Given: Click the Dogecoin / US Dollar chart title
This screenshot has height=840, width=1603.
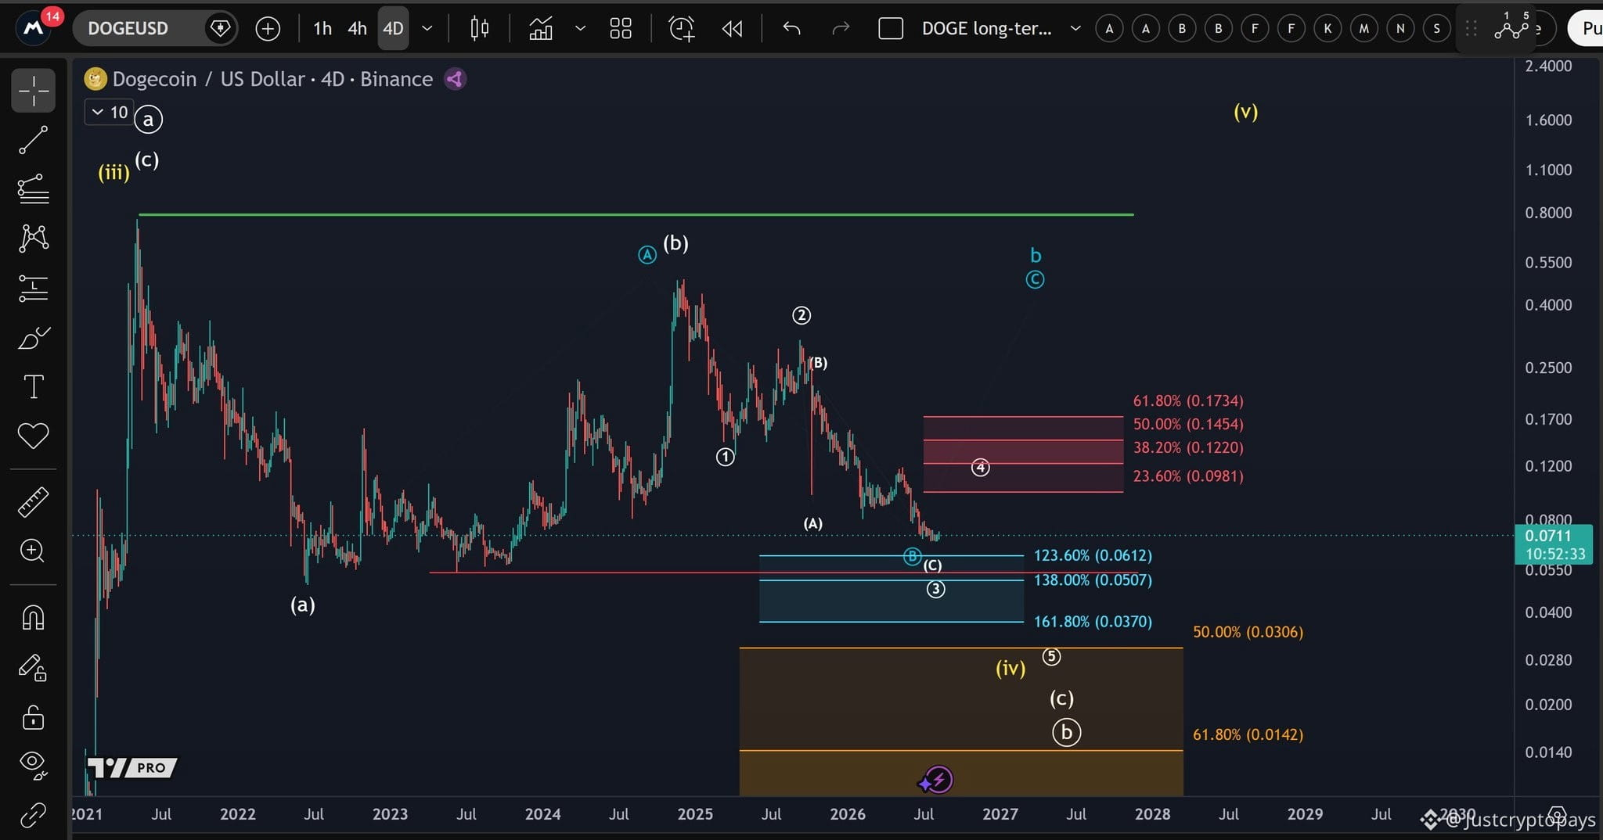Looking at the screenshot, I should click(272, 79).
